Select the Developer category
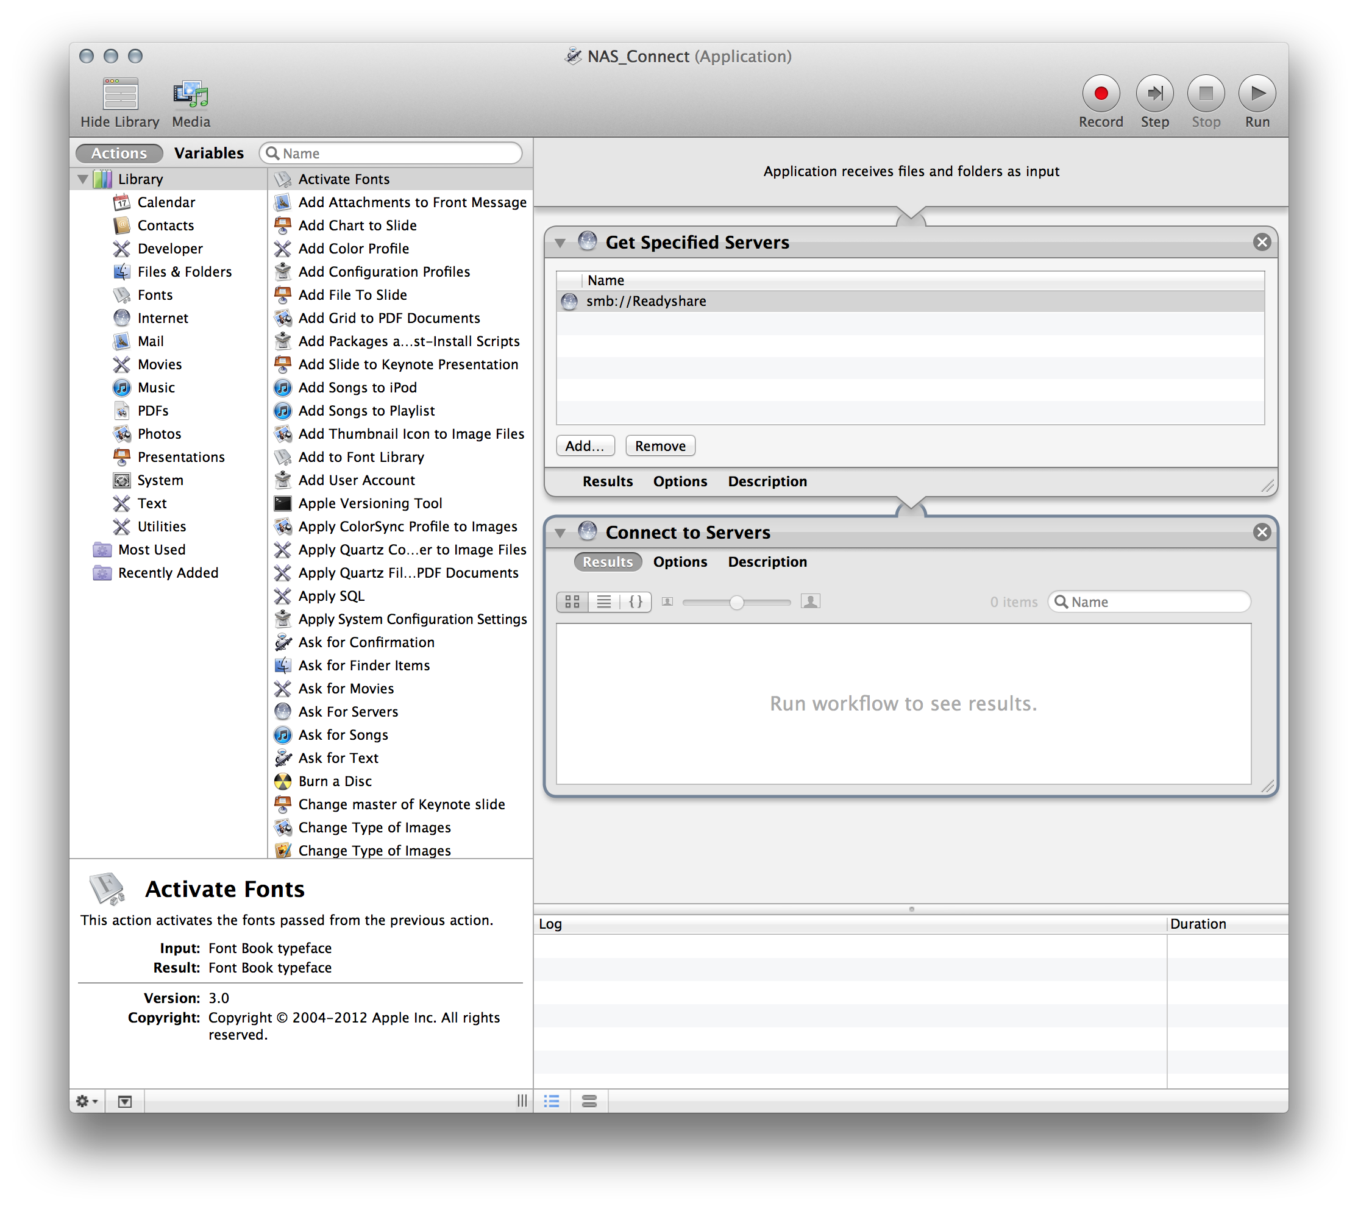The image size is (1358, 1209). pos(169,249)
